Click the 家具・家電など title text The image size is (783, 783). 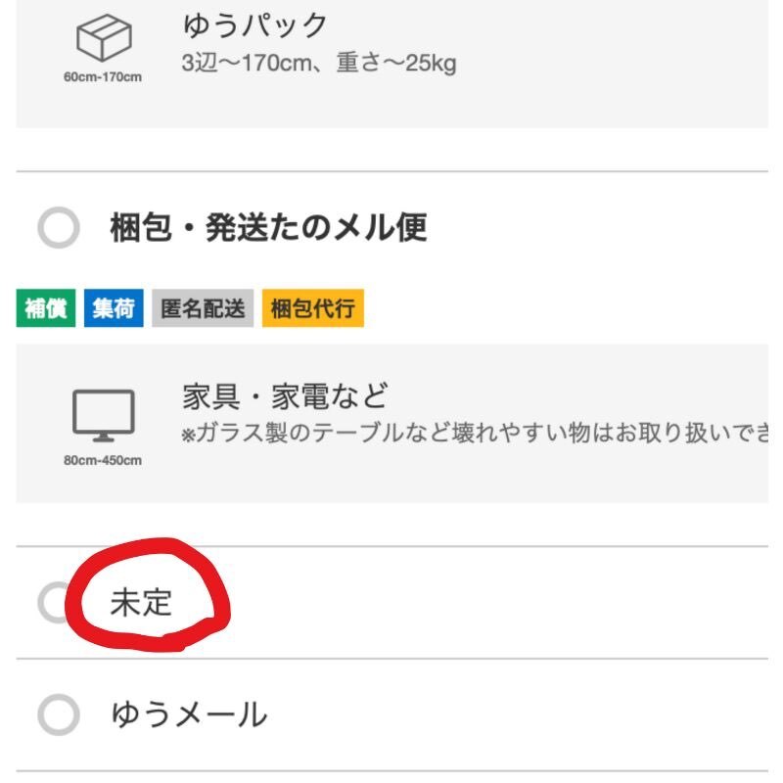(285, 396)
